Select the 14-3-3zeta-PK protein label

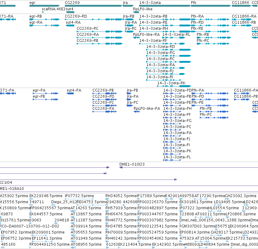point(177,151)
